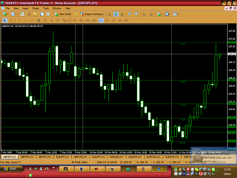Open the Navigator folder-star icon
The height and width of the screenshot is (178, 237).
tap(35, 14)
